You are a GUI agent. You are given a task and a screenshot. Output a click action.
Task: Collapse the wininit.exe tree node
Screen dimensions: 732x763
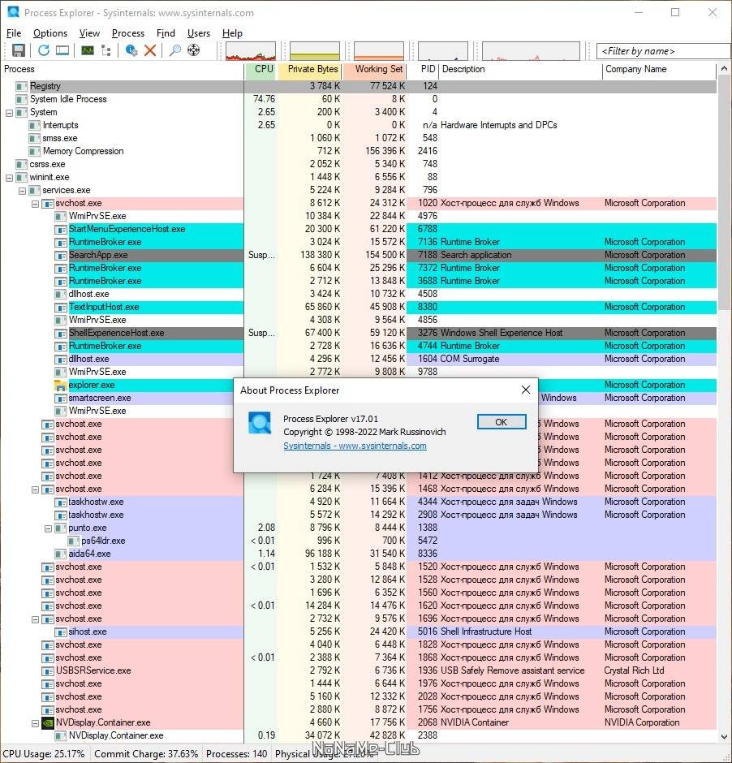click(x=9, y=178)
